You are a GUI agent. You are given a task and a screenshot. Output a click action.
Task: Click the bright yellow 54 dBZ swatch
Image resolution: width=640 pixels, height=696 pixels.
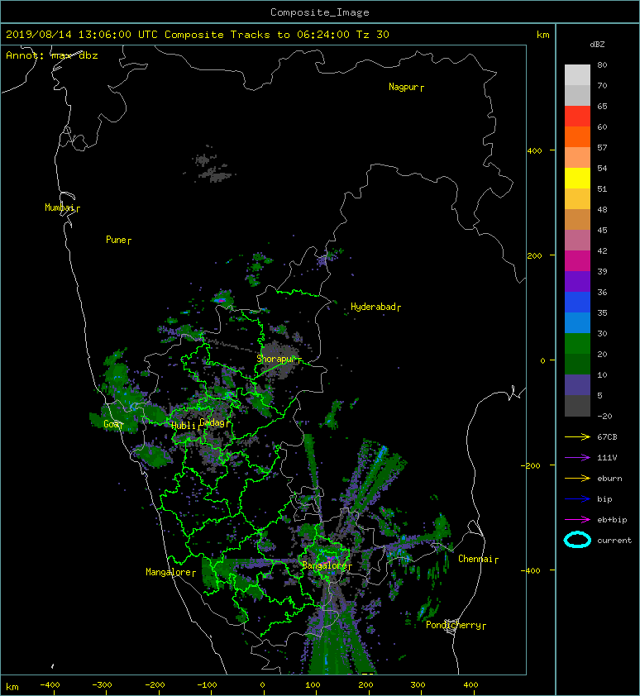(x=577, y=178)
